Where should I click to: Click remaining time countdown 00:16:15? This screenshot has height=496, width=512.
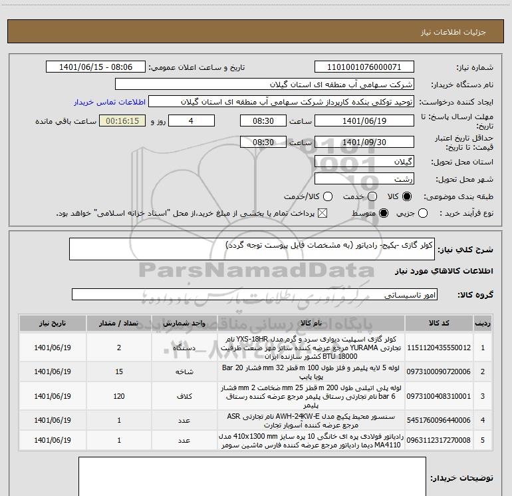tap(122, 121)
